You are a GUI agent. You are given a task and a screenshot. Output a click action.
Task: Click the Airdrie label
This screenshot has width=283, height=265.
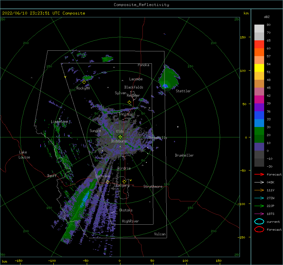point(124,168)
